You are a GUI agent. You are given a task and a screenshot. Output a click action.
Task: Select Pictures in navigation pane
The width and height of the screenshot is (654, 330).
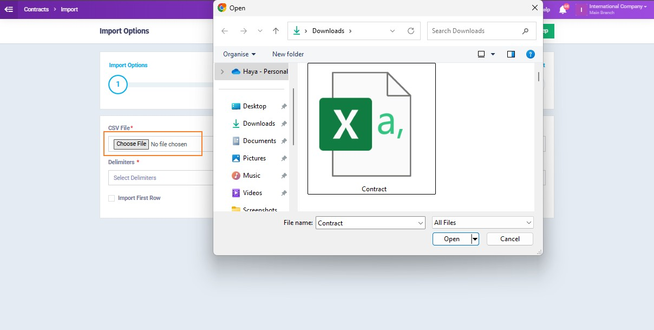[x=254, y=158]
